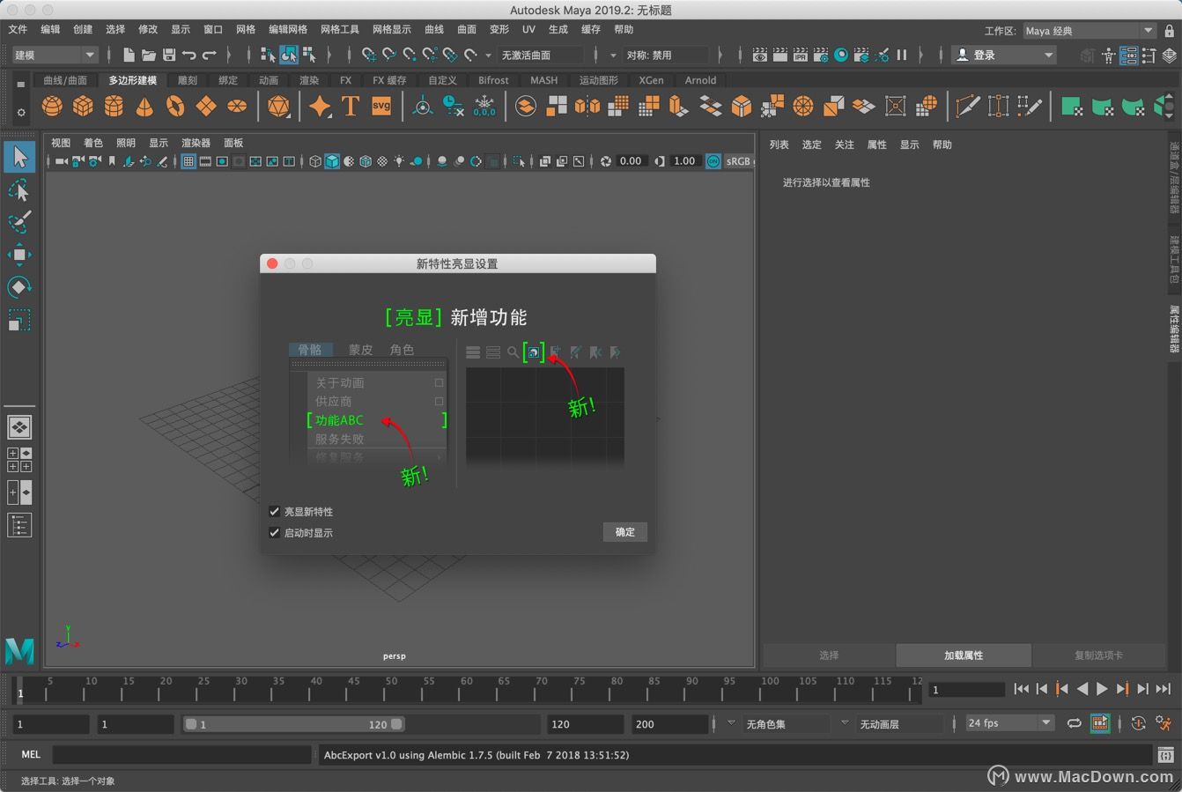Image resolution: width=1182 pixels, height=792 pixels.
Task: Click the 复制选项卡 button
Action: click(1098, 655)
